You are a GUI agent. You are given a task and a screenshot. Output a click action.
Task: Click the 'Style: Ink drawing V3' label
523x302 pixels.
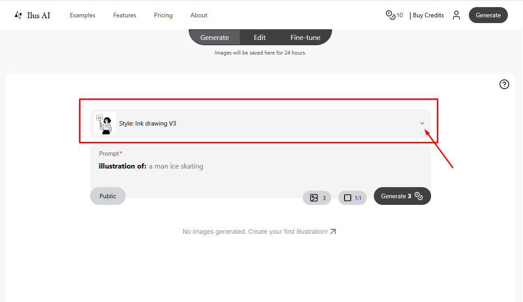(x=147, y=123)
